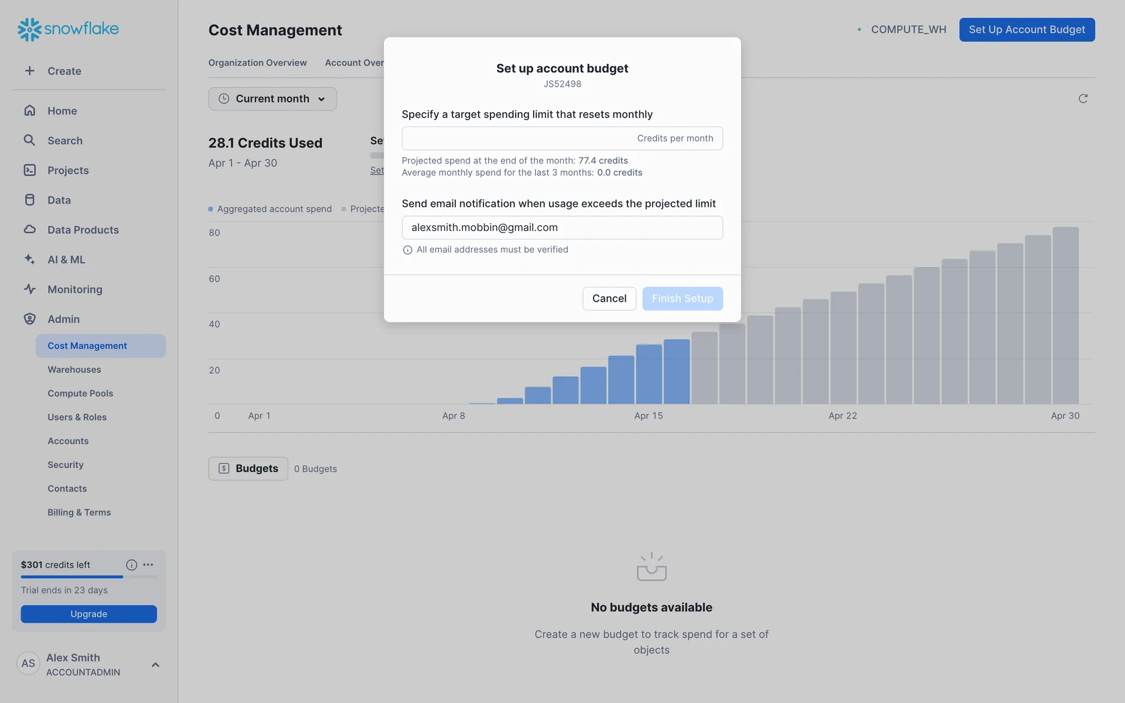Screen dimensions: 1125x703
Task: Click the Snowflake logo
Action: [68, 29]
